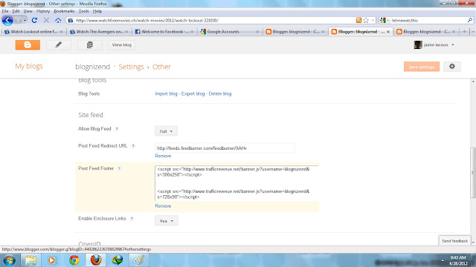
Task: Open back/forward history dropdown arrow
Action: tap(25, 20)
